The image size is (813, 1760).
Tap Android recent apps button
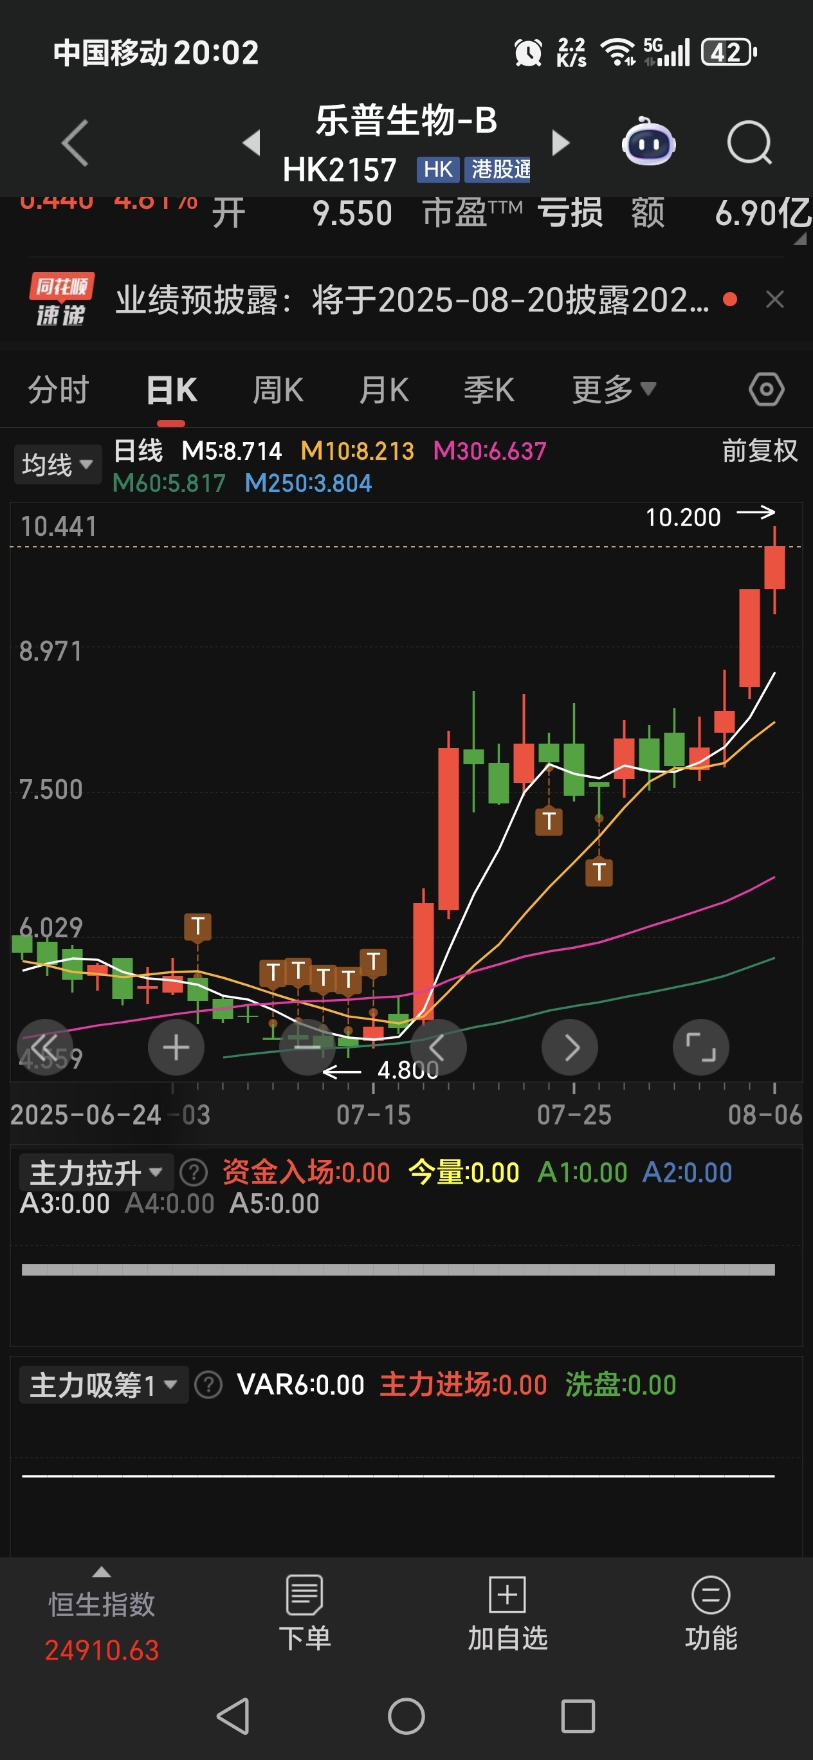click(578, 1716)
